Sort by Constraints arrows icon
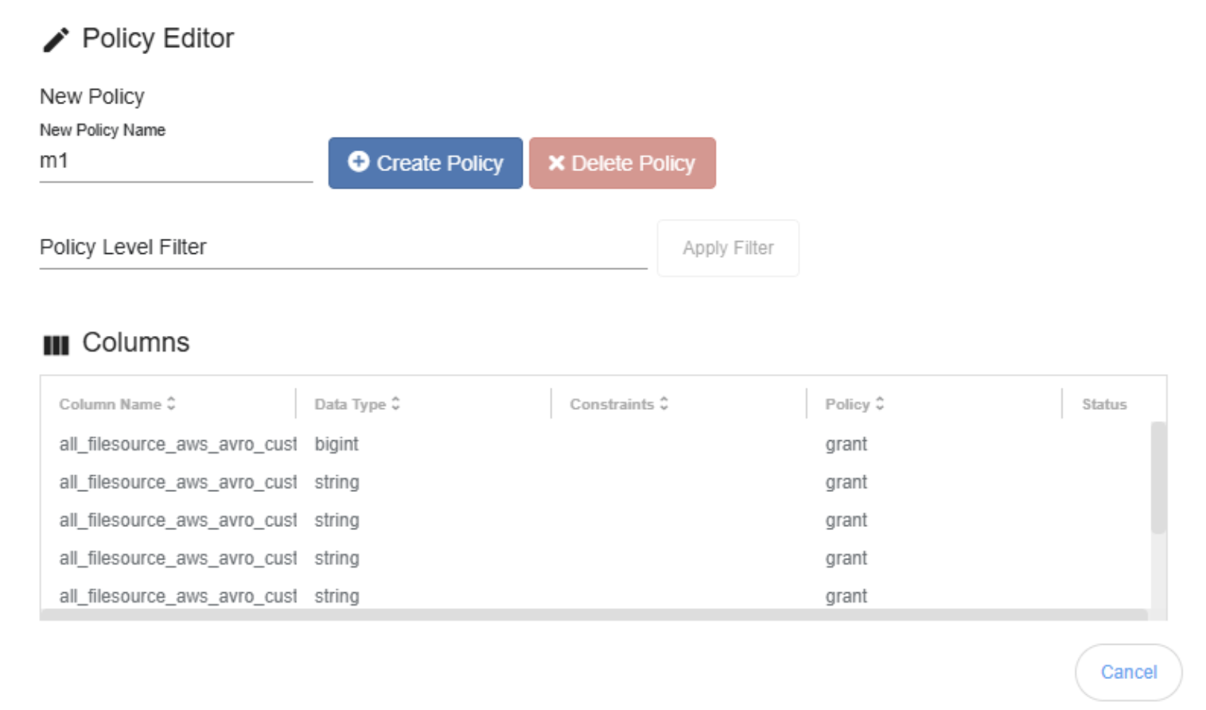The height and width of the screenshot is (710, 1206). tap(663, 404)
